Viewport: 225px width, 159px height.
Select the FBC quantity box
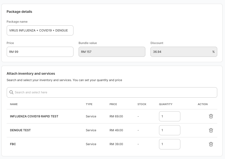pyautogui.click(x=169, y=144)
